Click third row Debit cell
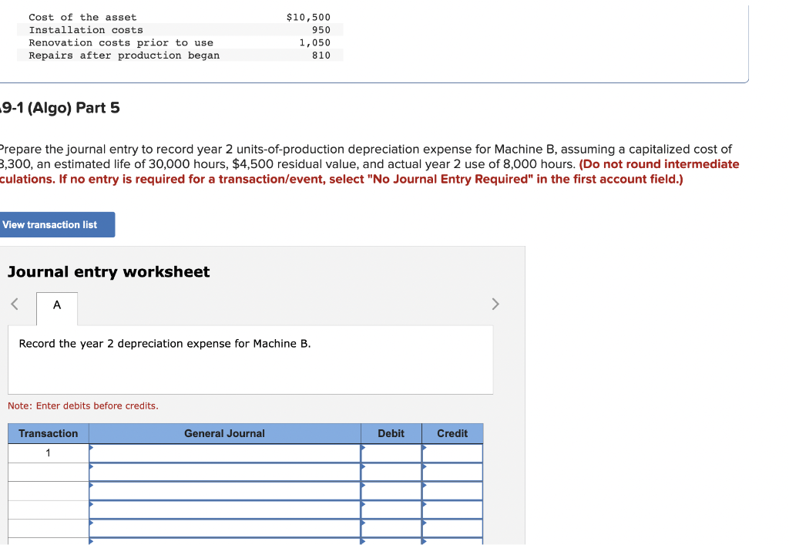Image resolution: width=789 pixels, height=545 pixels. point(391,491)
